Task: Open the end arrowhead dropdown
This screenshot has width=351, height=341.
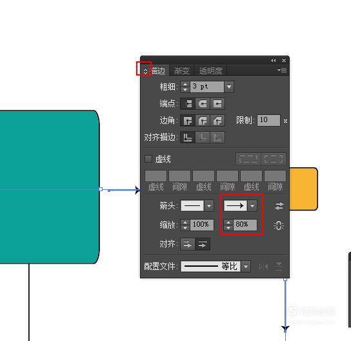Action: coord(252,205)
